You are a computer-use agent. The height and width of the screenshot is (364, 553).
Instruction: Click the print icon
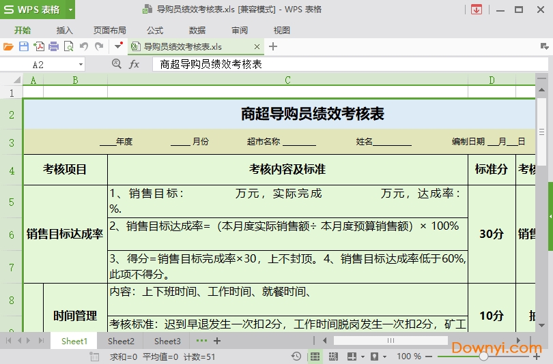pos(54,46)
